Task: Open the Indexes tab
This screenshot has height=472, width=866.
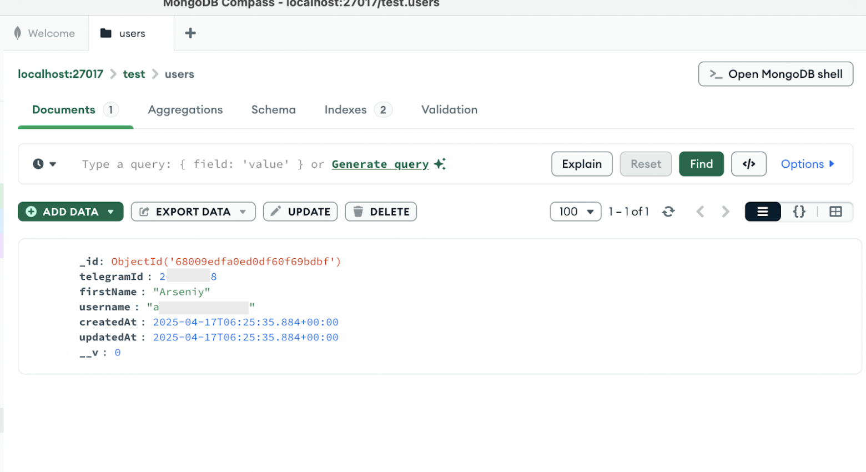Action: point(358,110)
